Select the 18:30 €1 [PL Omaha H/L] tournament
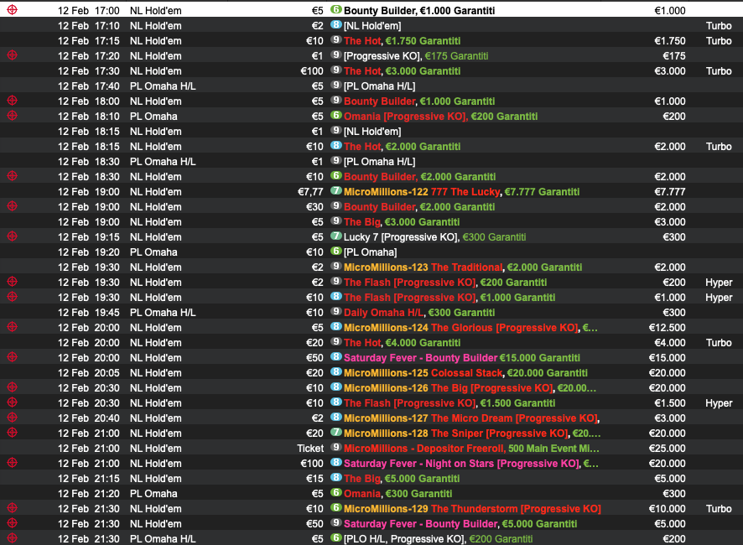The height and width of the screenshot is (545, 743). click(x=379, y=162)
